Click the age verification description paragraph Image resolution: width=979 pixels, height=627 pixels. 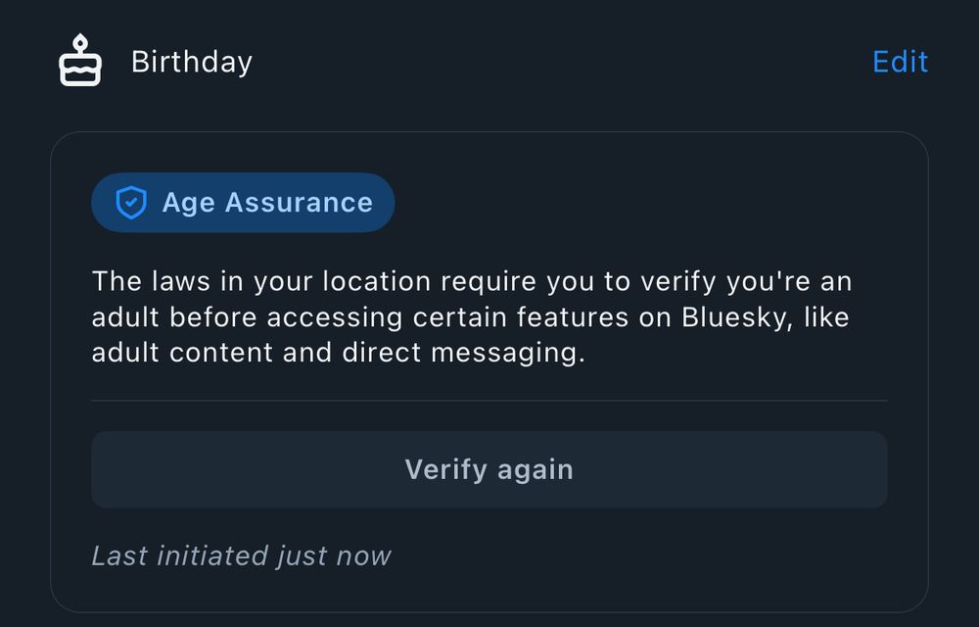(x=472, y=316)
